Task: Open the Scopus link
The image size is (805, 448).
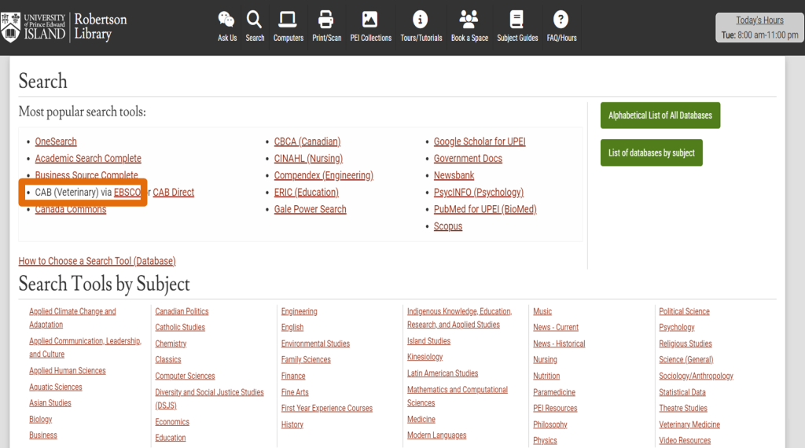Action: coord(447,226)
